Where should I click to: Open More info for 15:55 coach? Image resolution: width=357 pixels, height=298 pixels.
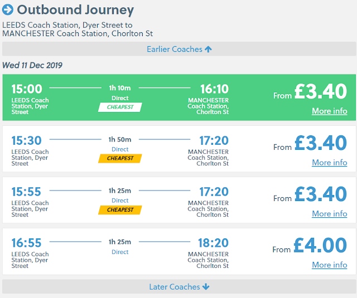tap(329, 214)
